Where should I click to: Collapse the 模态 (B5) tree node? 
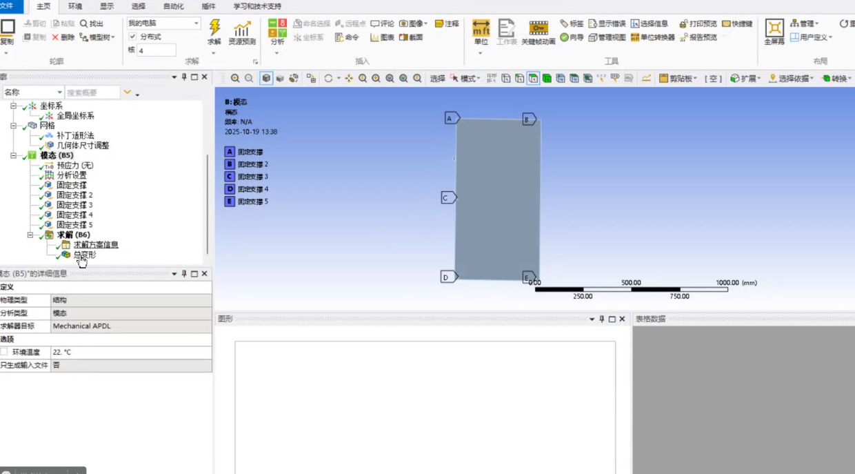tap(14, 155)
